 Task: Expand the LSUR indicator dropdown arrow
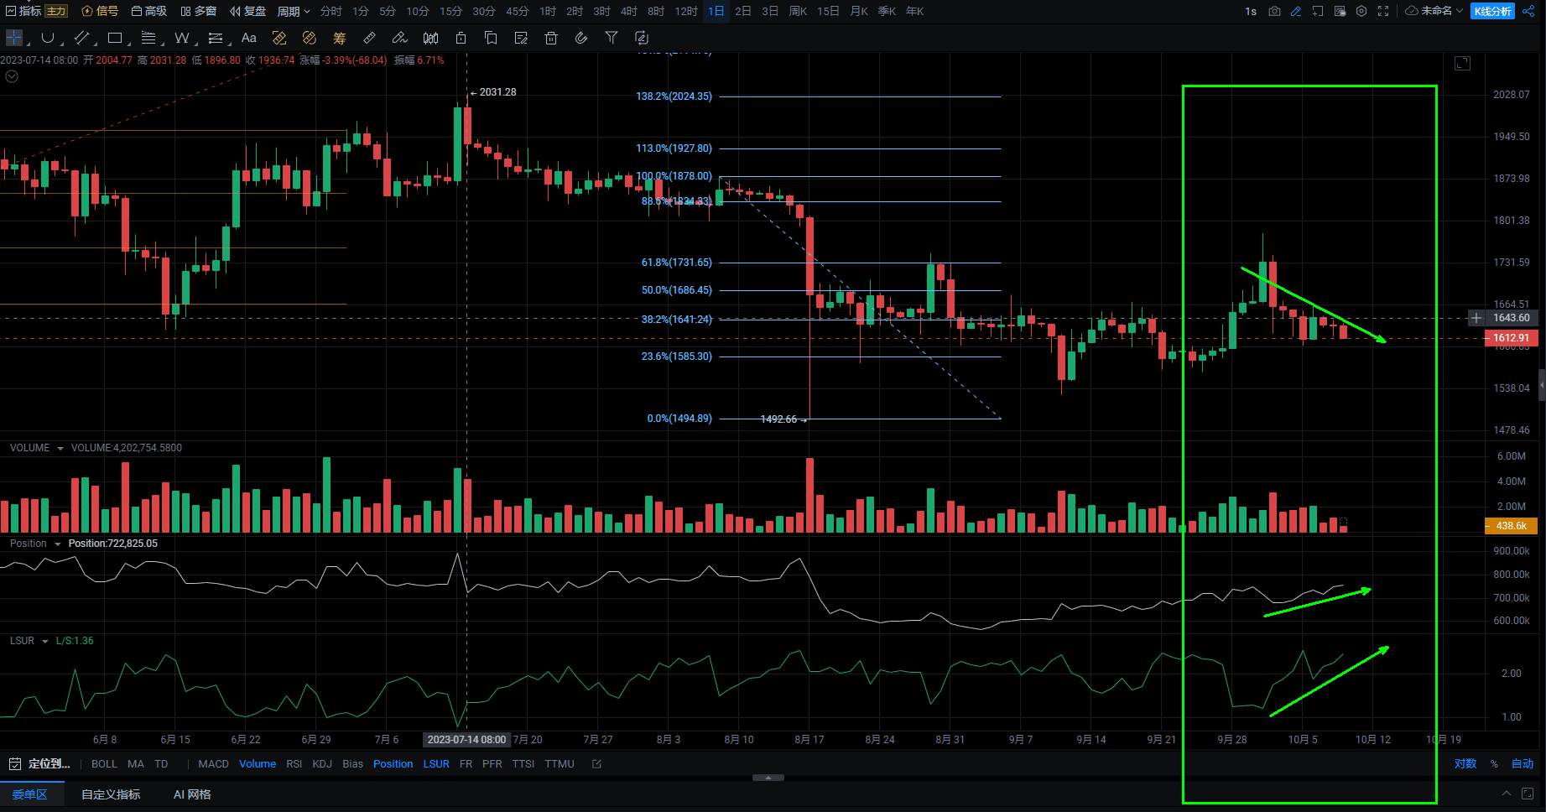[44, 642]
